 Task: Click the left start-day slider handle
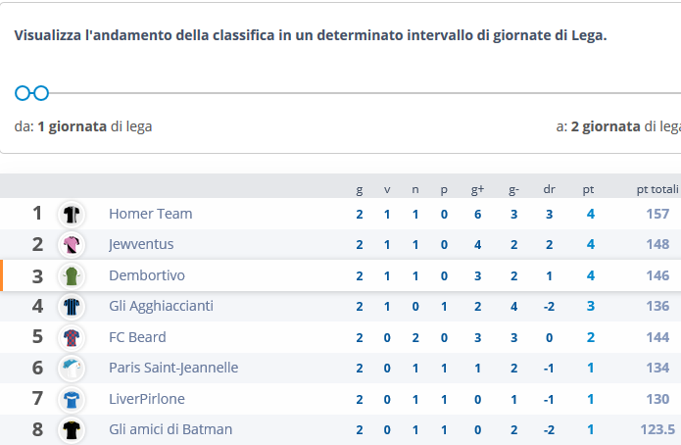(x=23, y=93)
